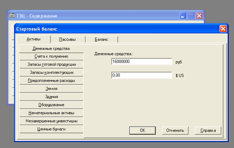Close the ТЭЦ - Содержание window
234x148 pixels.
coord(199,15)
